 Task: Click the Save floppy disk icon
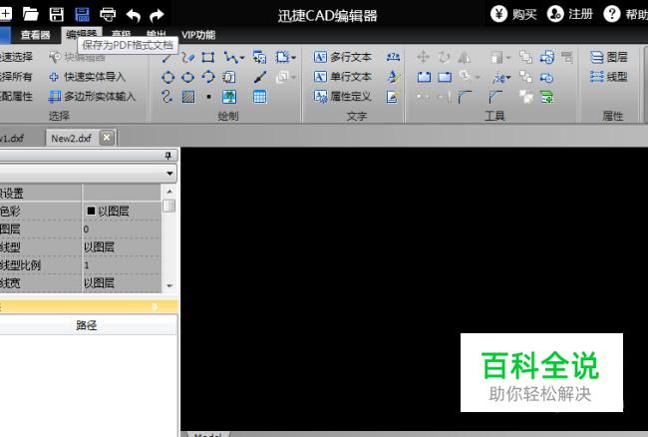pos(57,15)
